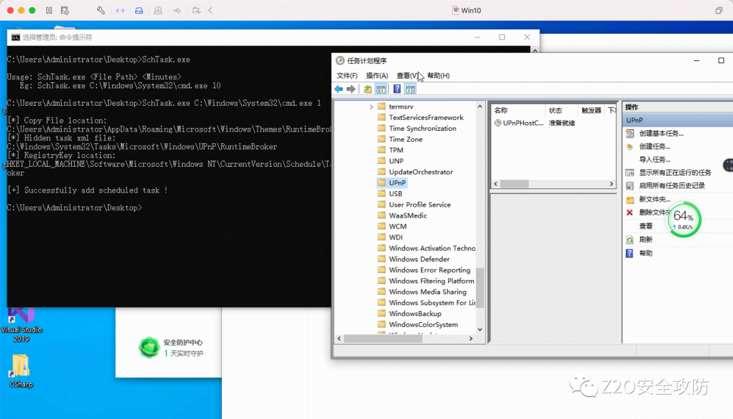The width and height of the screenshot is (733, 419).
Task: Click the 新文件夹 folder icon
Action: click(x=630, y=199)
